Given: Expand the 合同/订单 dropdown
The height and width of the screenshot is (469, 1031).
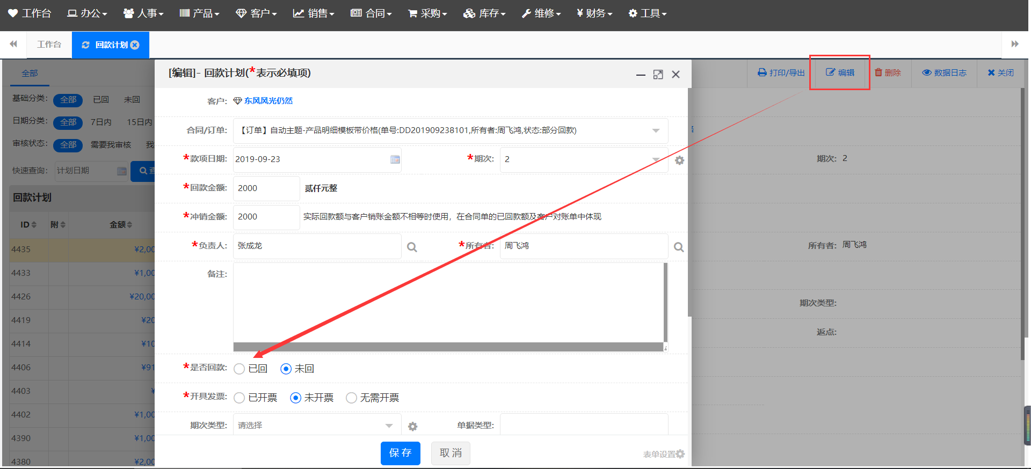Looking at the screenshot, I should (x=656, y=131).
